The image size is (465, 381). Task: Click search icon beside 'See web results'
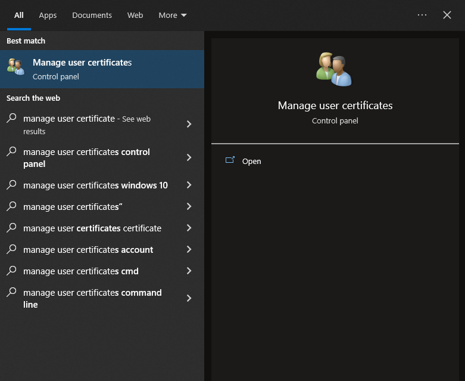coord(11,118)
